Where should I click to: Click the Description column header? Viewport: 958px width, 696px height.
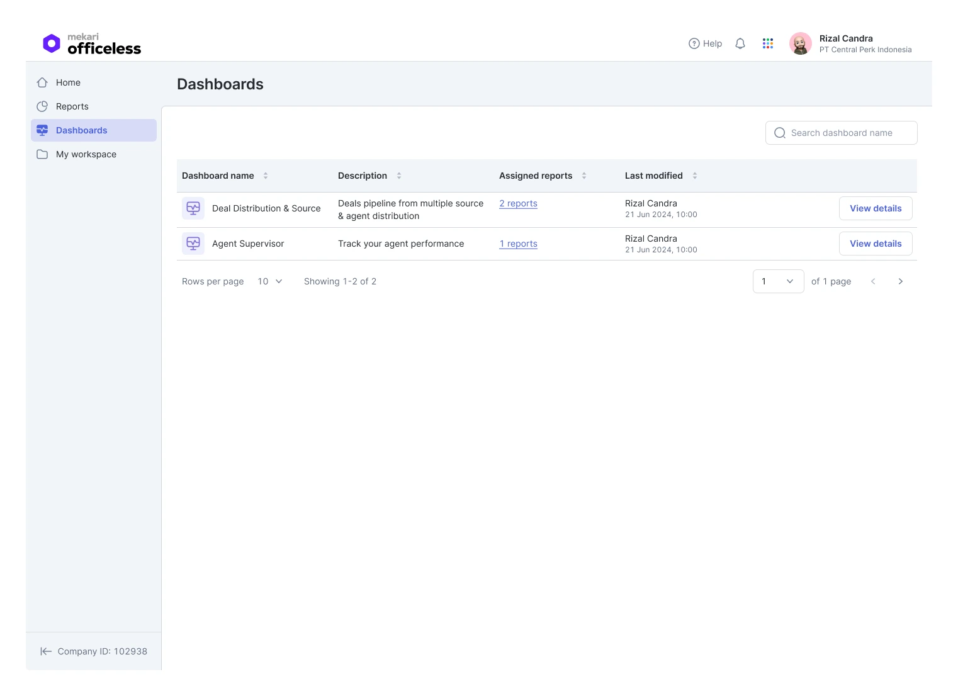click(x=363, y=176)
